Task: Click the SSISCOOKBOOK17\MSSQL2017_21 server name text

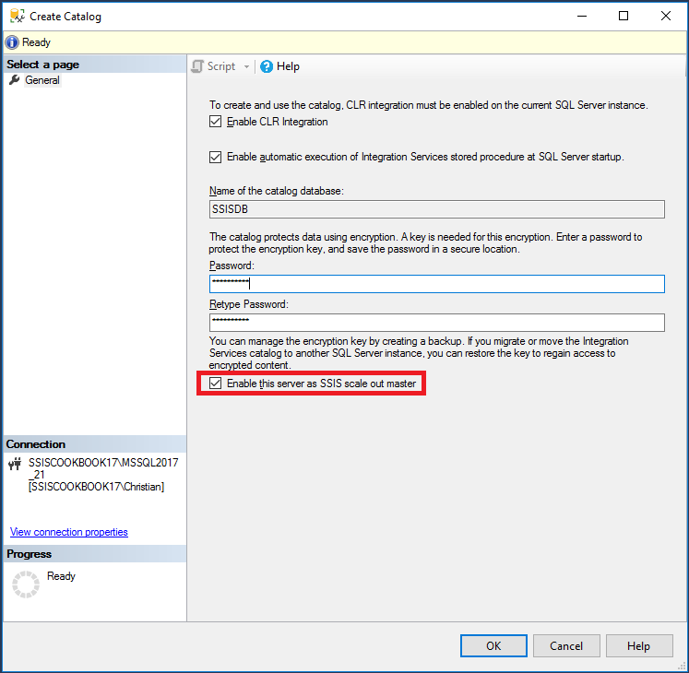Action: (x=103, y=468)
